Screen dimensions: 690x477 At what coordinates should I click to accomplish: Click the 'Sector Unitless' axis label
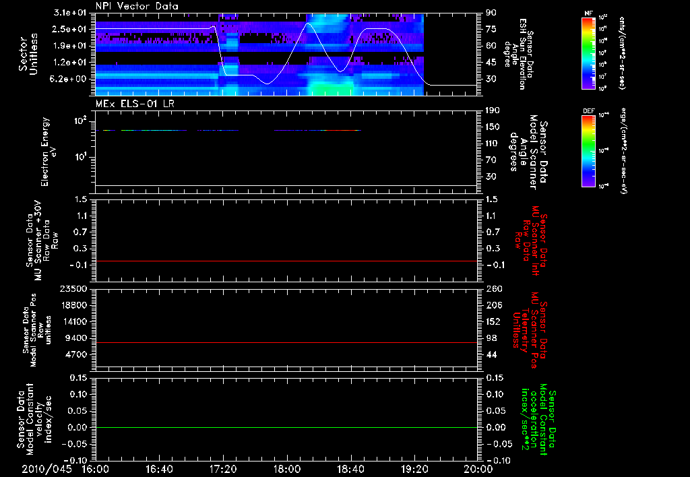pyautogui.click(x=28, y=54)
